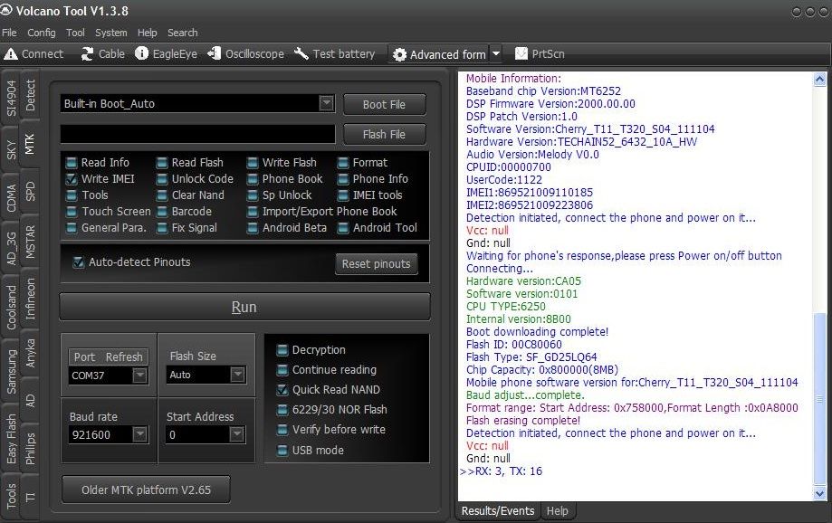The width and height of the screenshot is (832, 523).
Task: Switch to the Help tab in results panel
Action: tap(558, 511)
